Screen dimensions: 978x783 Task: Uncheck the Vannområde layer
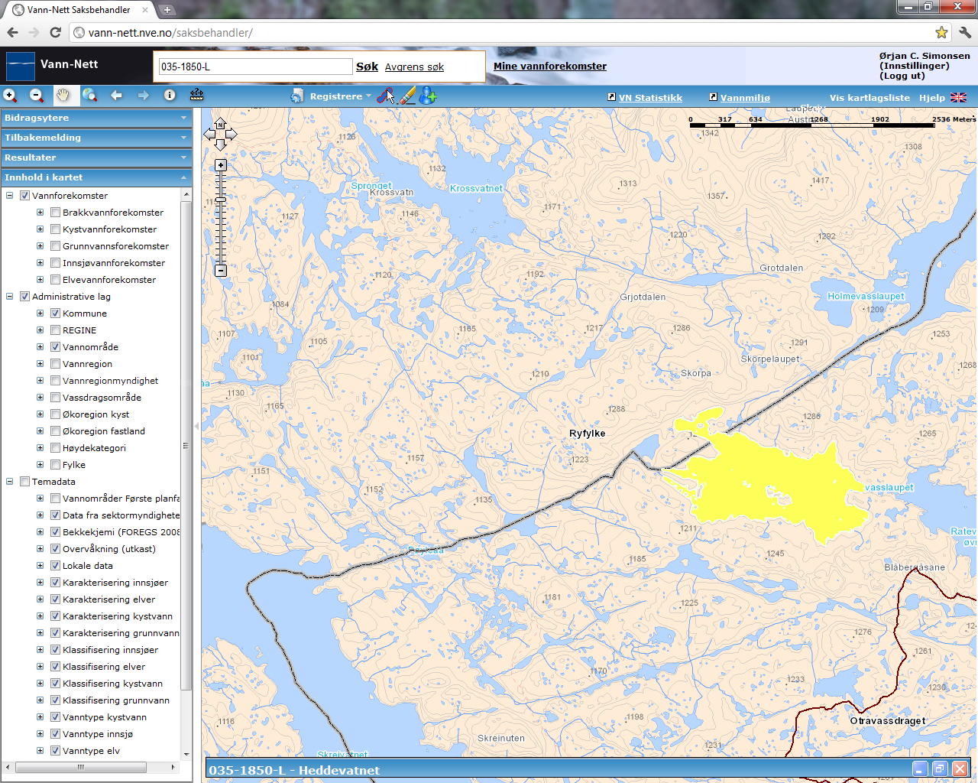[x=55, y=347]
